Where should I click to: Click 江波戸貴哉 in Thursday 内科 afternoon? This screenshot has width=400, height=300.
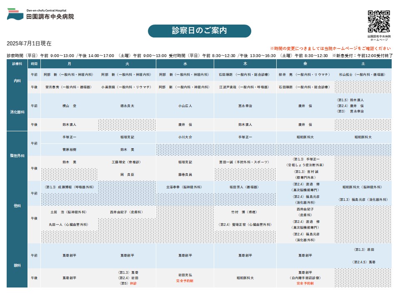pos(244,87)
